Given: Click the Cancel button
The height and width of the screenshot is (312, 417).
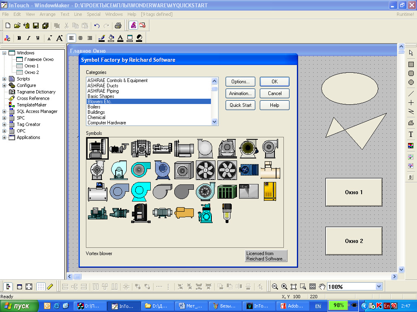Looking at the screenshot, I should 274,93.
